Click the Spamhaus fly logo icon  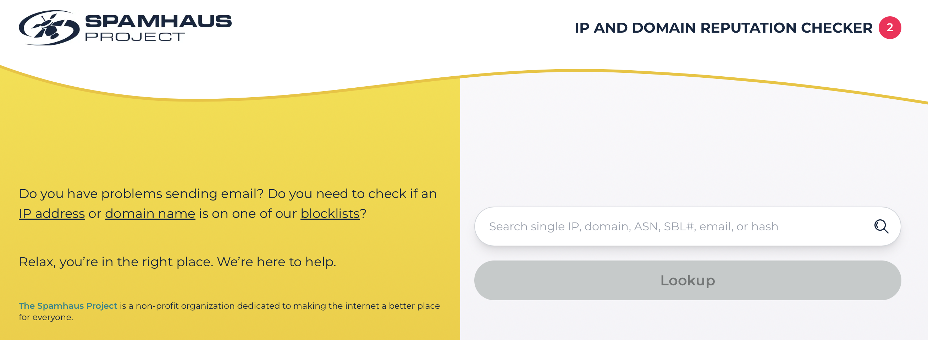[x=49, y=27]
